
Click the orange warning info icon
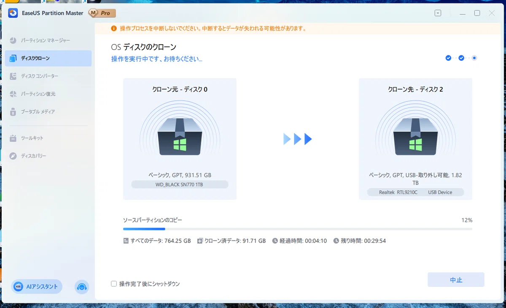click(x=114, y=29)
